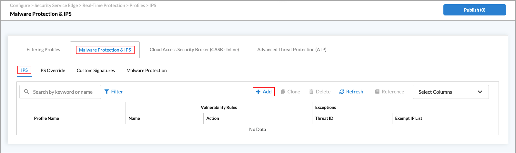Image resolution: width=516 pixels, height=153 pixels.
Task: Switch to Filtering Profiles tab
Action: coord(43,50)
